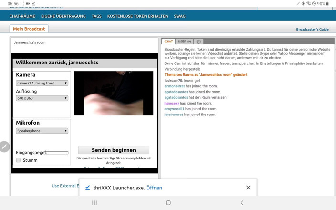Click the Senden beginnen button
Viewport: 336px width, 210px height.
[114, 150]
